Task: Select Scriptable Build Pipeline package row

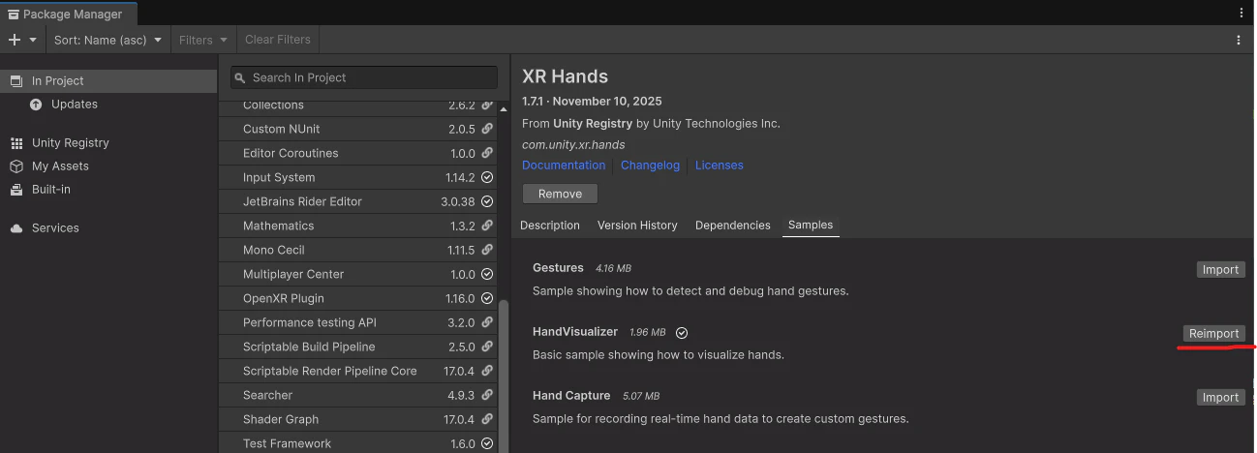Action: click(357, 347)
